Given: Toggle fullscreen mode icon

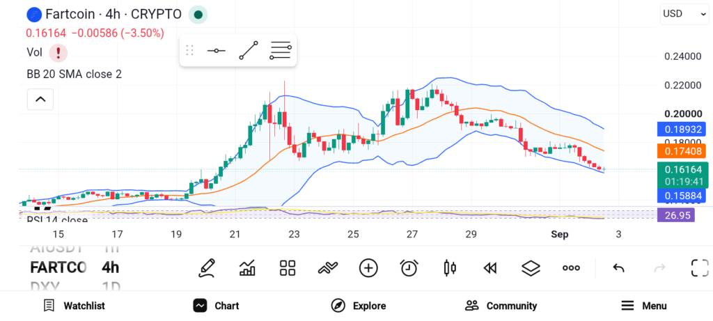Looking at the screenshot, I should (x=700, y=268).
